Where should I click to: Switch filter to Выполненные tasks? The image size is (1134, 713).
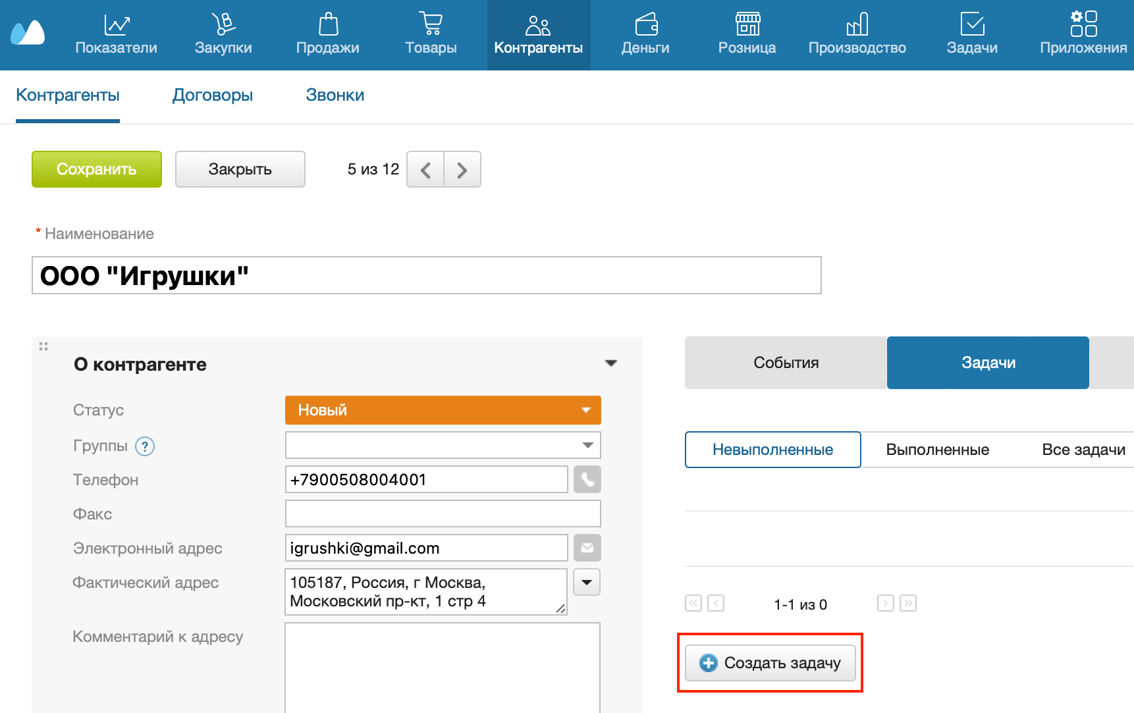[937, 450]
